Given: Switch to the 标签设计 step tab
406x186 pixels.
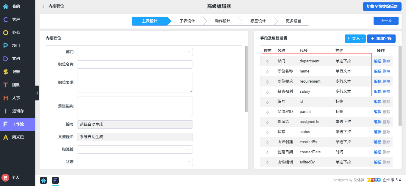Looking at the screenshot, I should pyautogui.click(x=258, y=21).
